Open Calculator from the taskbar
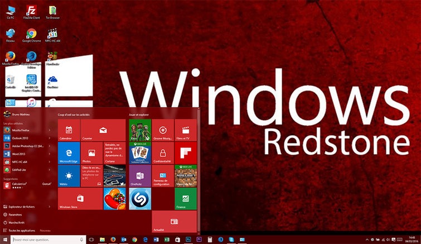The width and height of the screenshot is (421, 244). (x=210, y=240)
